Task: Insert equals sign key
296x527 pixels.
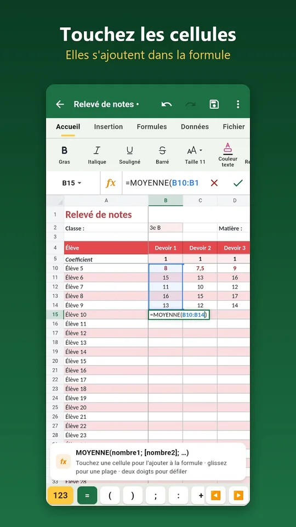Action: 87,495
